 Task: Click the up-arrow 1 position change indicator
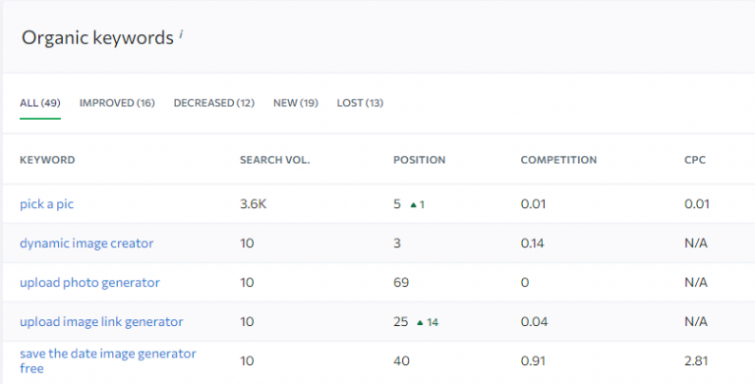click(418, 204)
